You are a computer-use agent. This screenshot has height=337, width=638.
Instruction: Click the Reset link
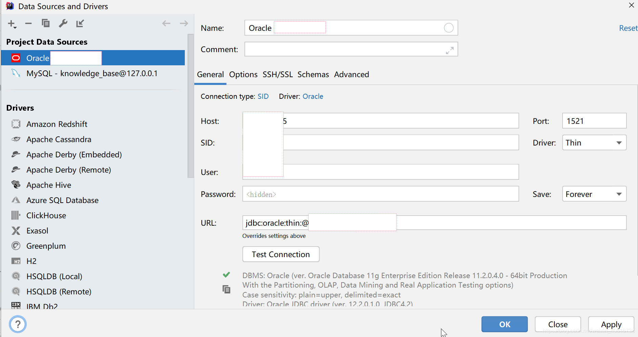pos(628,28)
